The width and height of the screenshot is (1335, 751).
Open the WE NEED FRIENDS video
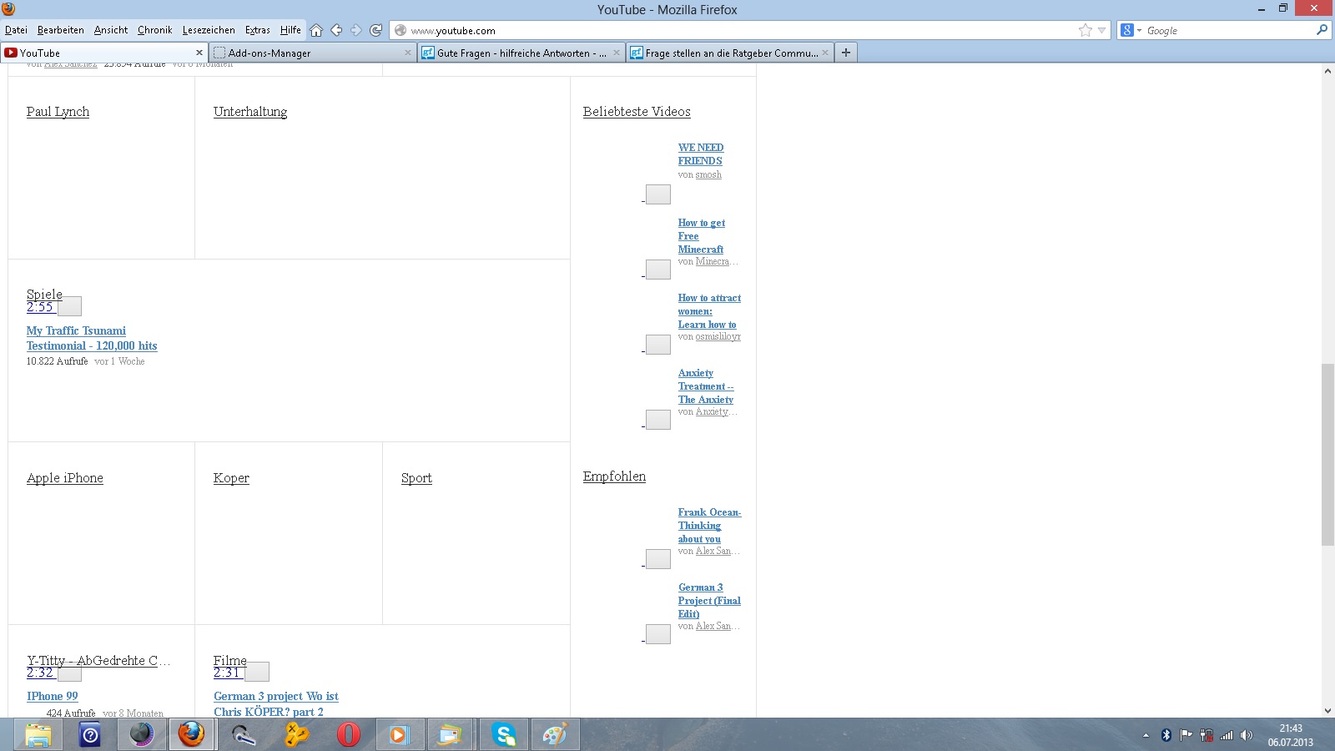701,154
